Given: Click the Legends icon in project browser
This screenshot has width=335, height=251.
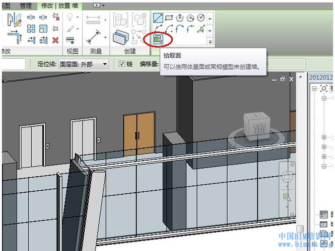Looking at the screenshot, I should (x=323, y=214).
